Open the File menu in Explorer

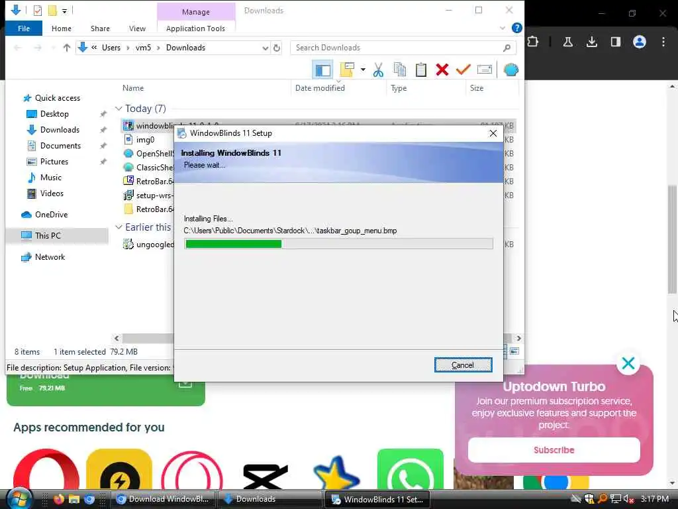click(x=24, y=28)
